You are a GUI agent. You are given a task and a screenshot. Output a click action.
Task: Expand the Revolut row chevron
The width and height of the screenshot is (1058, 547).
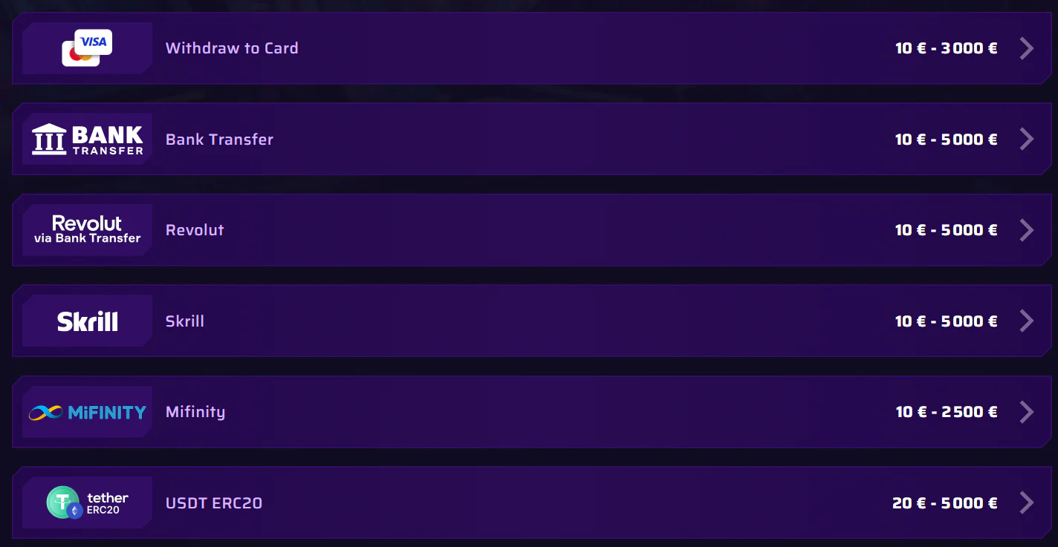tap(1027, 230)
